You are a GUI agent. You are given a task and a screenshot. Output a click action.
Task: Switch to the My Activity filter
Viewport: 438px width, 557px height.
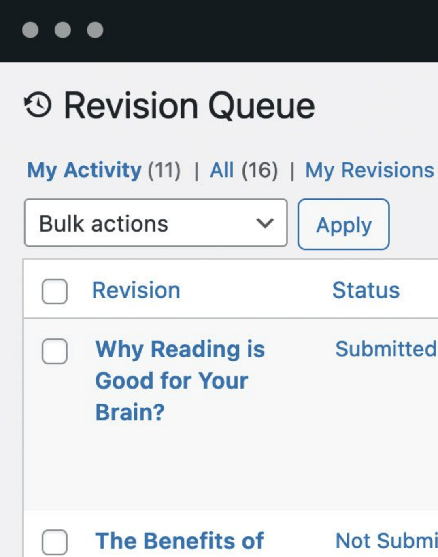tap(84, 170)
